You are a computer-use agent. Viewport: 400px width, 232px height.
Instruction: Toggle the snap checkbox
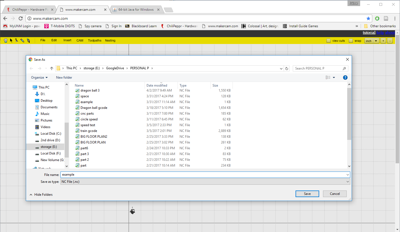351,41
